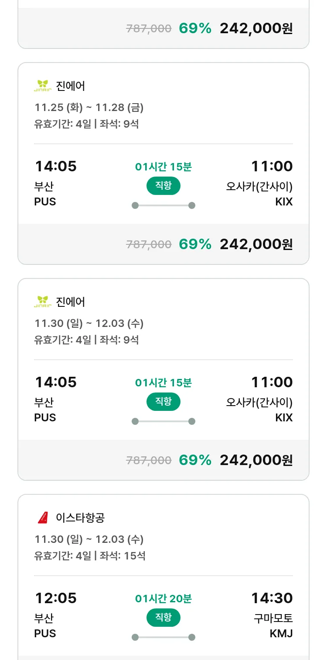This screenshot has height=660, width=327.
Task: Click the route line on the Eastar Jet flight
Action: (163, 637)
